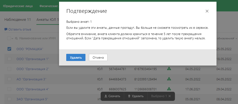Viewport: 238px width, 104px height.
Task: Check the ООО "Организация 2" checkbox
Action: [9, 69]
